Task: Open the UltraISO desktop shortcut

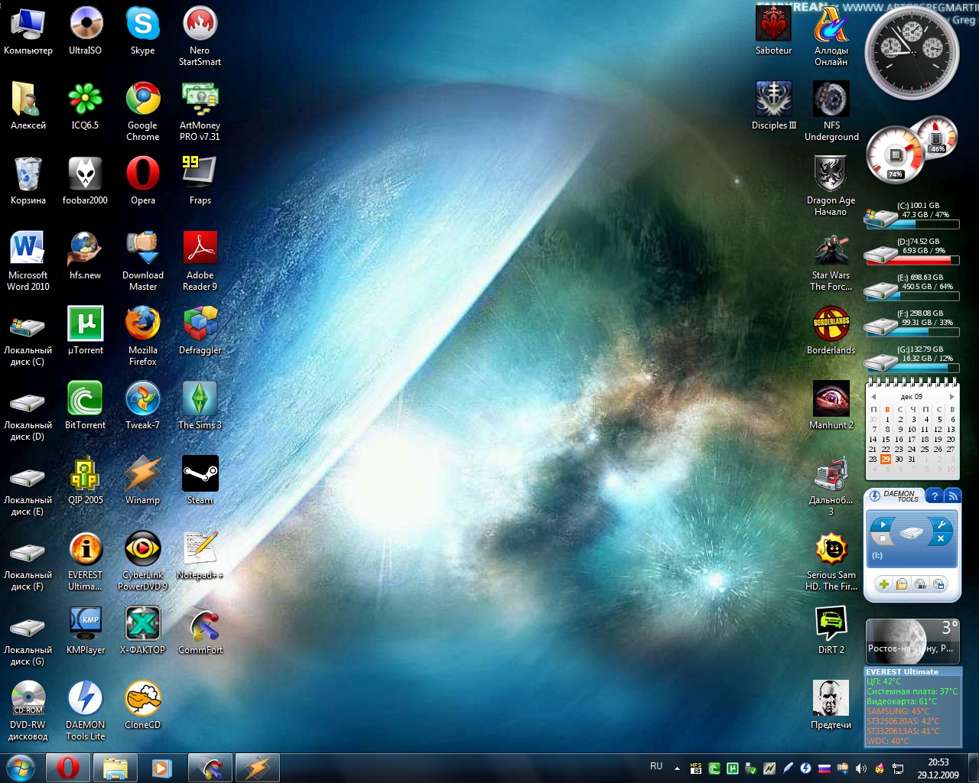Action: (x=86, y=31)
